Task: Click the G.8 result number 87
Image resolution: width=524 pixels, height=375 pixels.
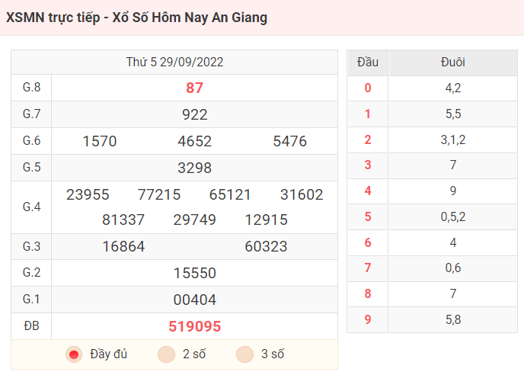Action: pos(194,88)
